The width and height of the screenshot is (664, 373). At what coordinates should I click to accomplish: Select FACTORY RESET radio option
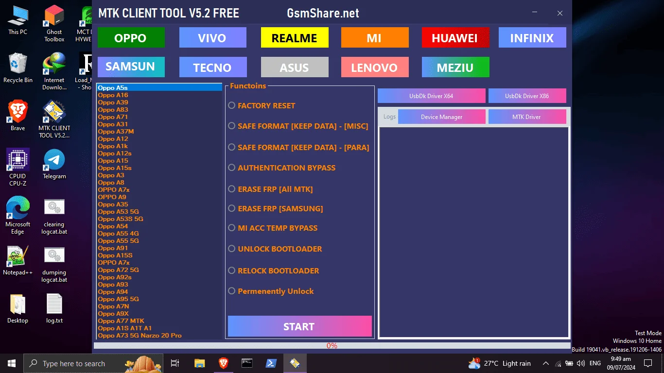point(262,105)
